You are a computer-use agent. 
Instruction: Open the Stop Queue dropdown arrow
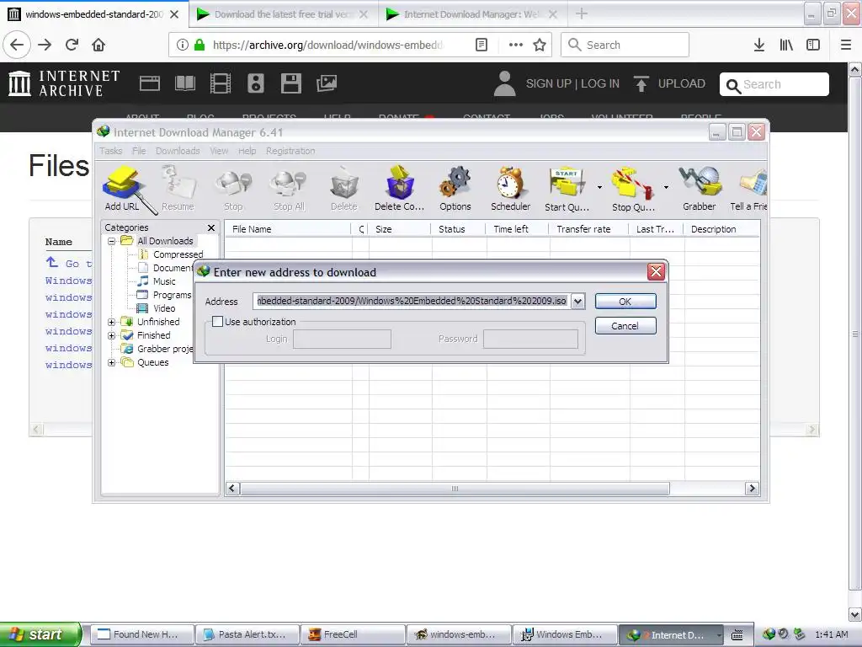tap(667, 188)
